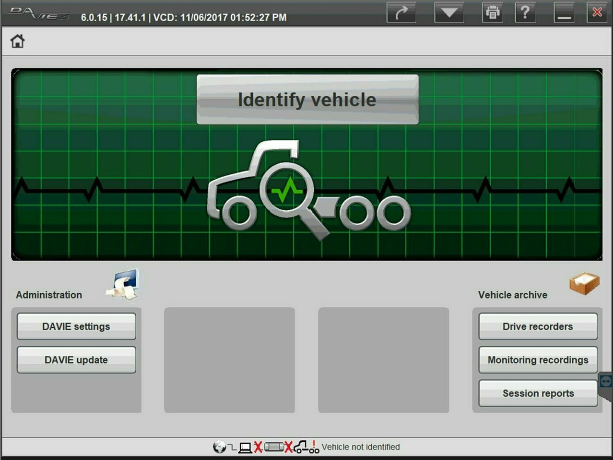Screen dimensions: 614x460
Task: Click the Print icon in the toolbar
Action: [x=492, y=13]
